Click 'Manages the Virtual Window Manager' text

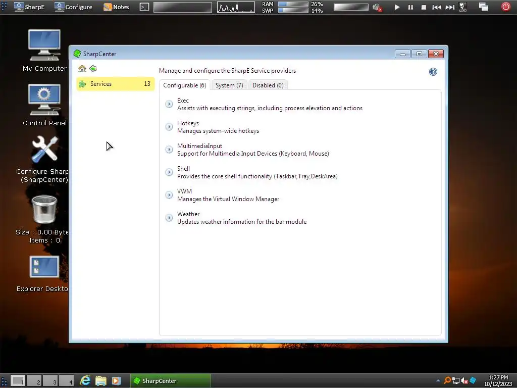click(228, 199)
